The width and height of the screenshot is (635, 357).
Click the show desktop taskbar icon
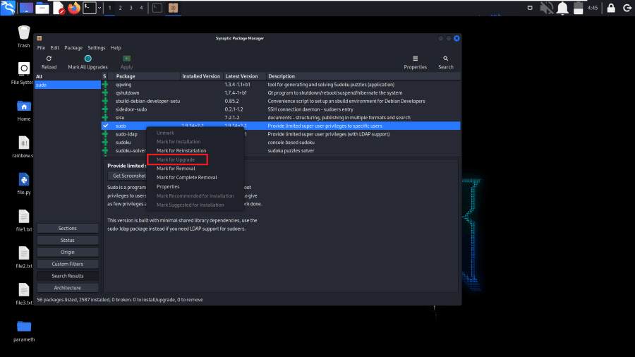[26, 8]
